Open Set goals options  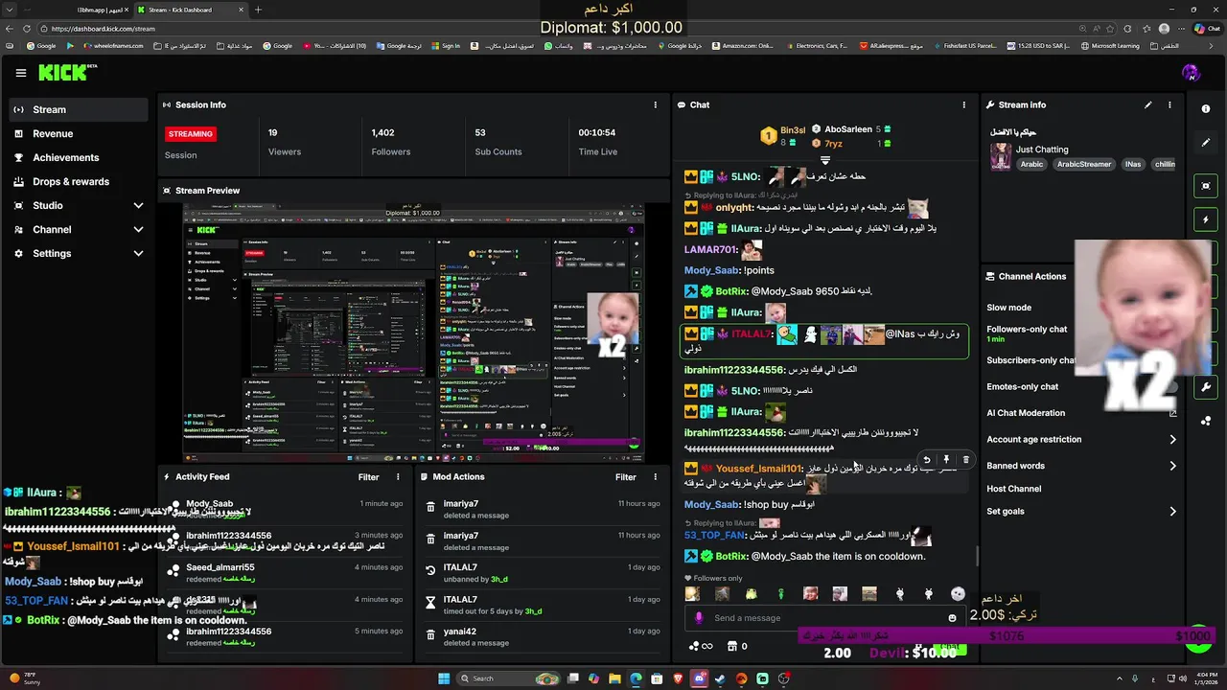tap(1081, 511)
